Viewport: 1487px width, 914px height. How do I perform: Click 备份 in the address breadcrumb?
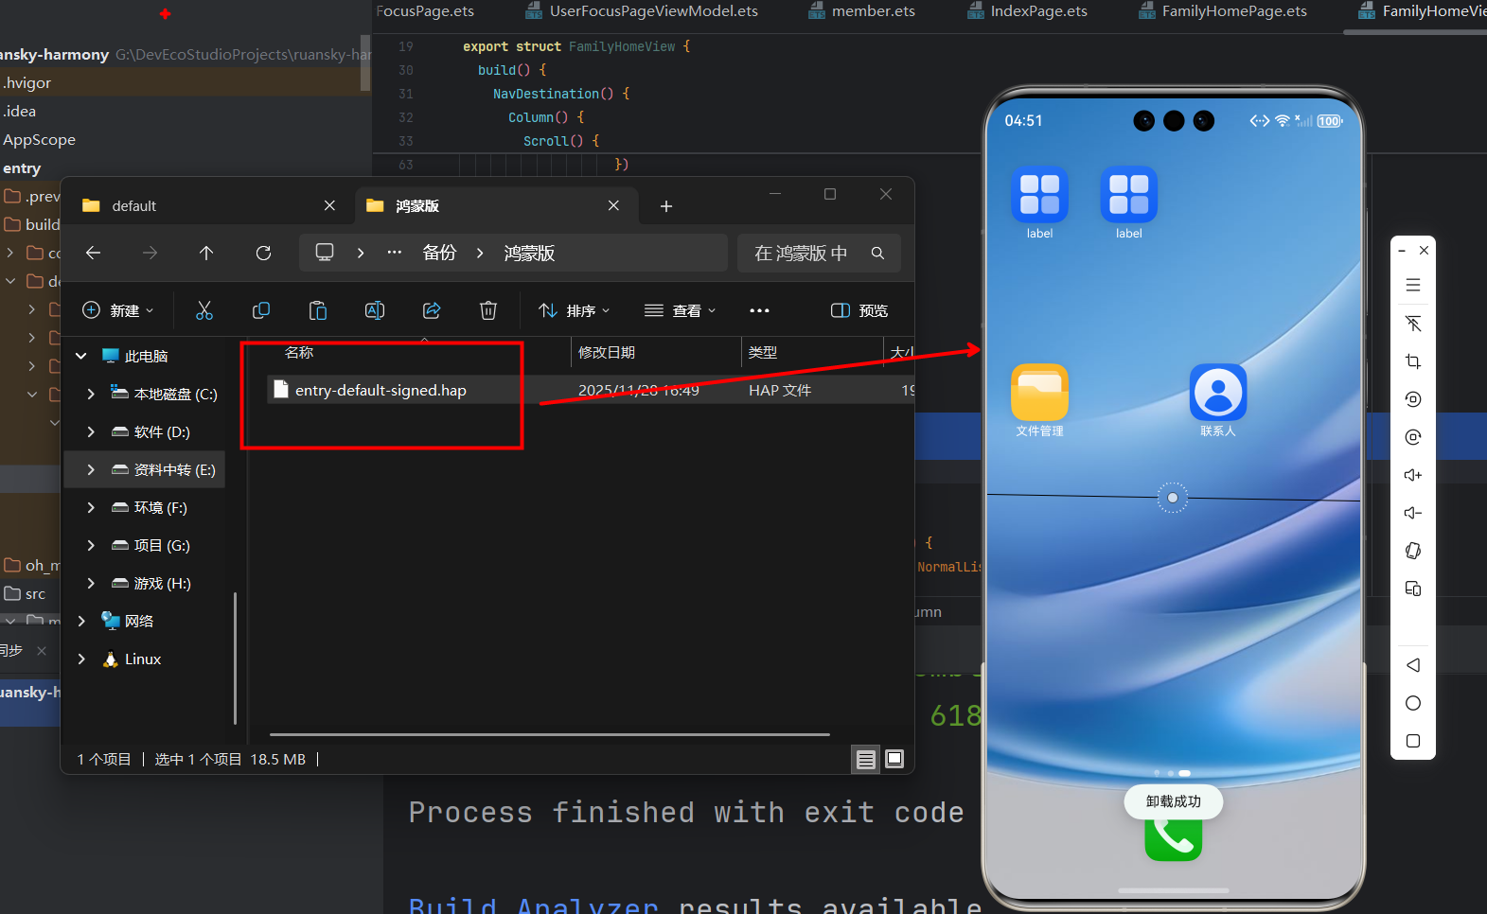click(x=439, y=253)
